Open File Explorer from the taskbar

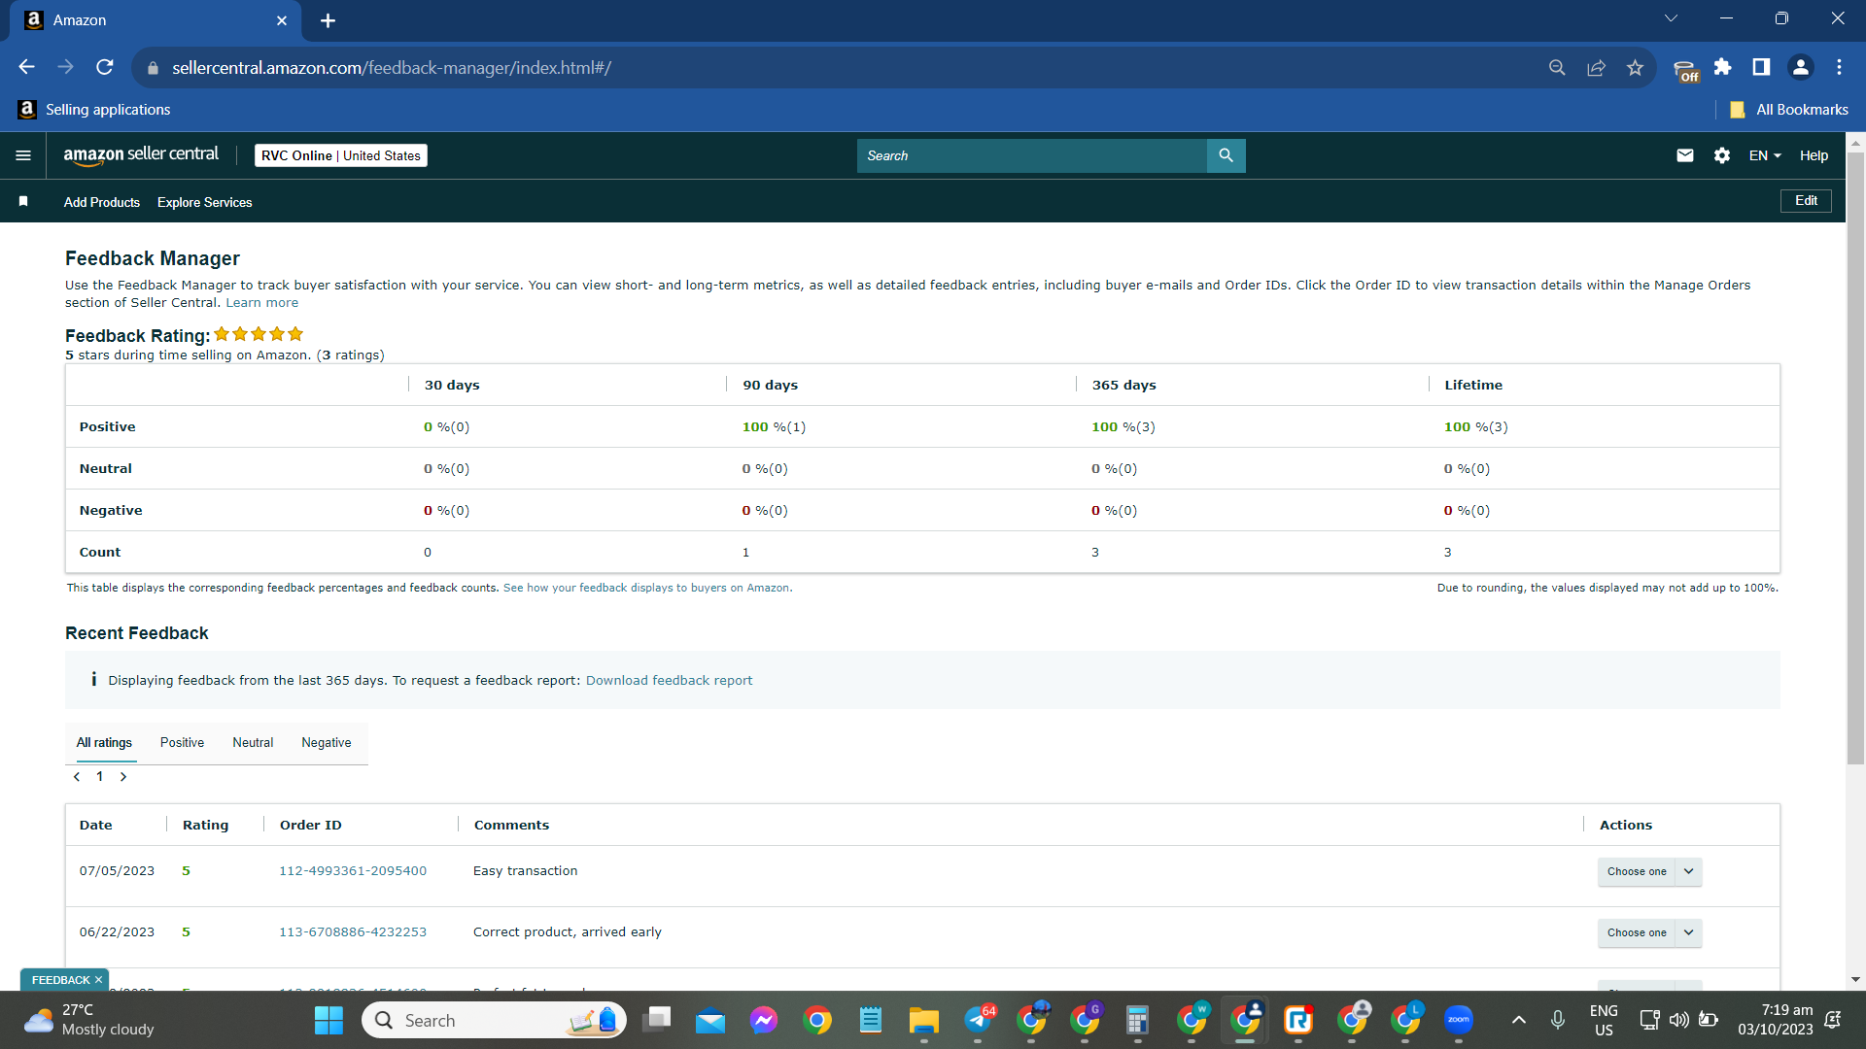pyautogui.click(x=923, y=1020)
